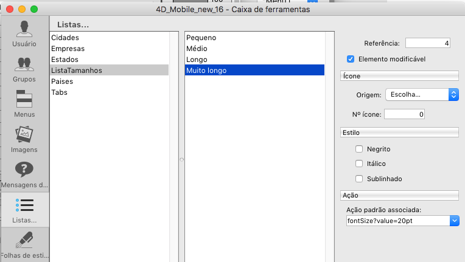Select the Paises list
The image size is (465, 262).
tap(63, 81)
